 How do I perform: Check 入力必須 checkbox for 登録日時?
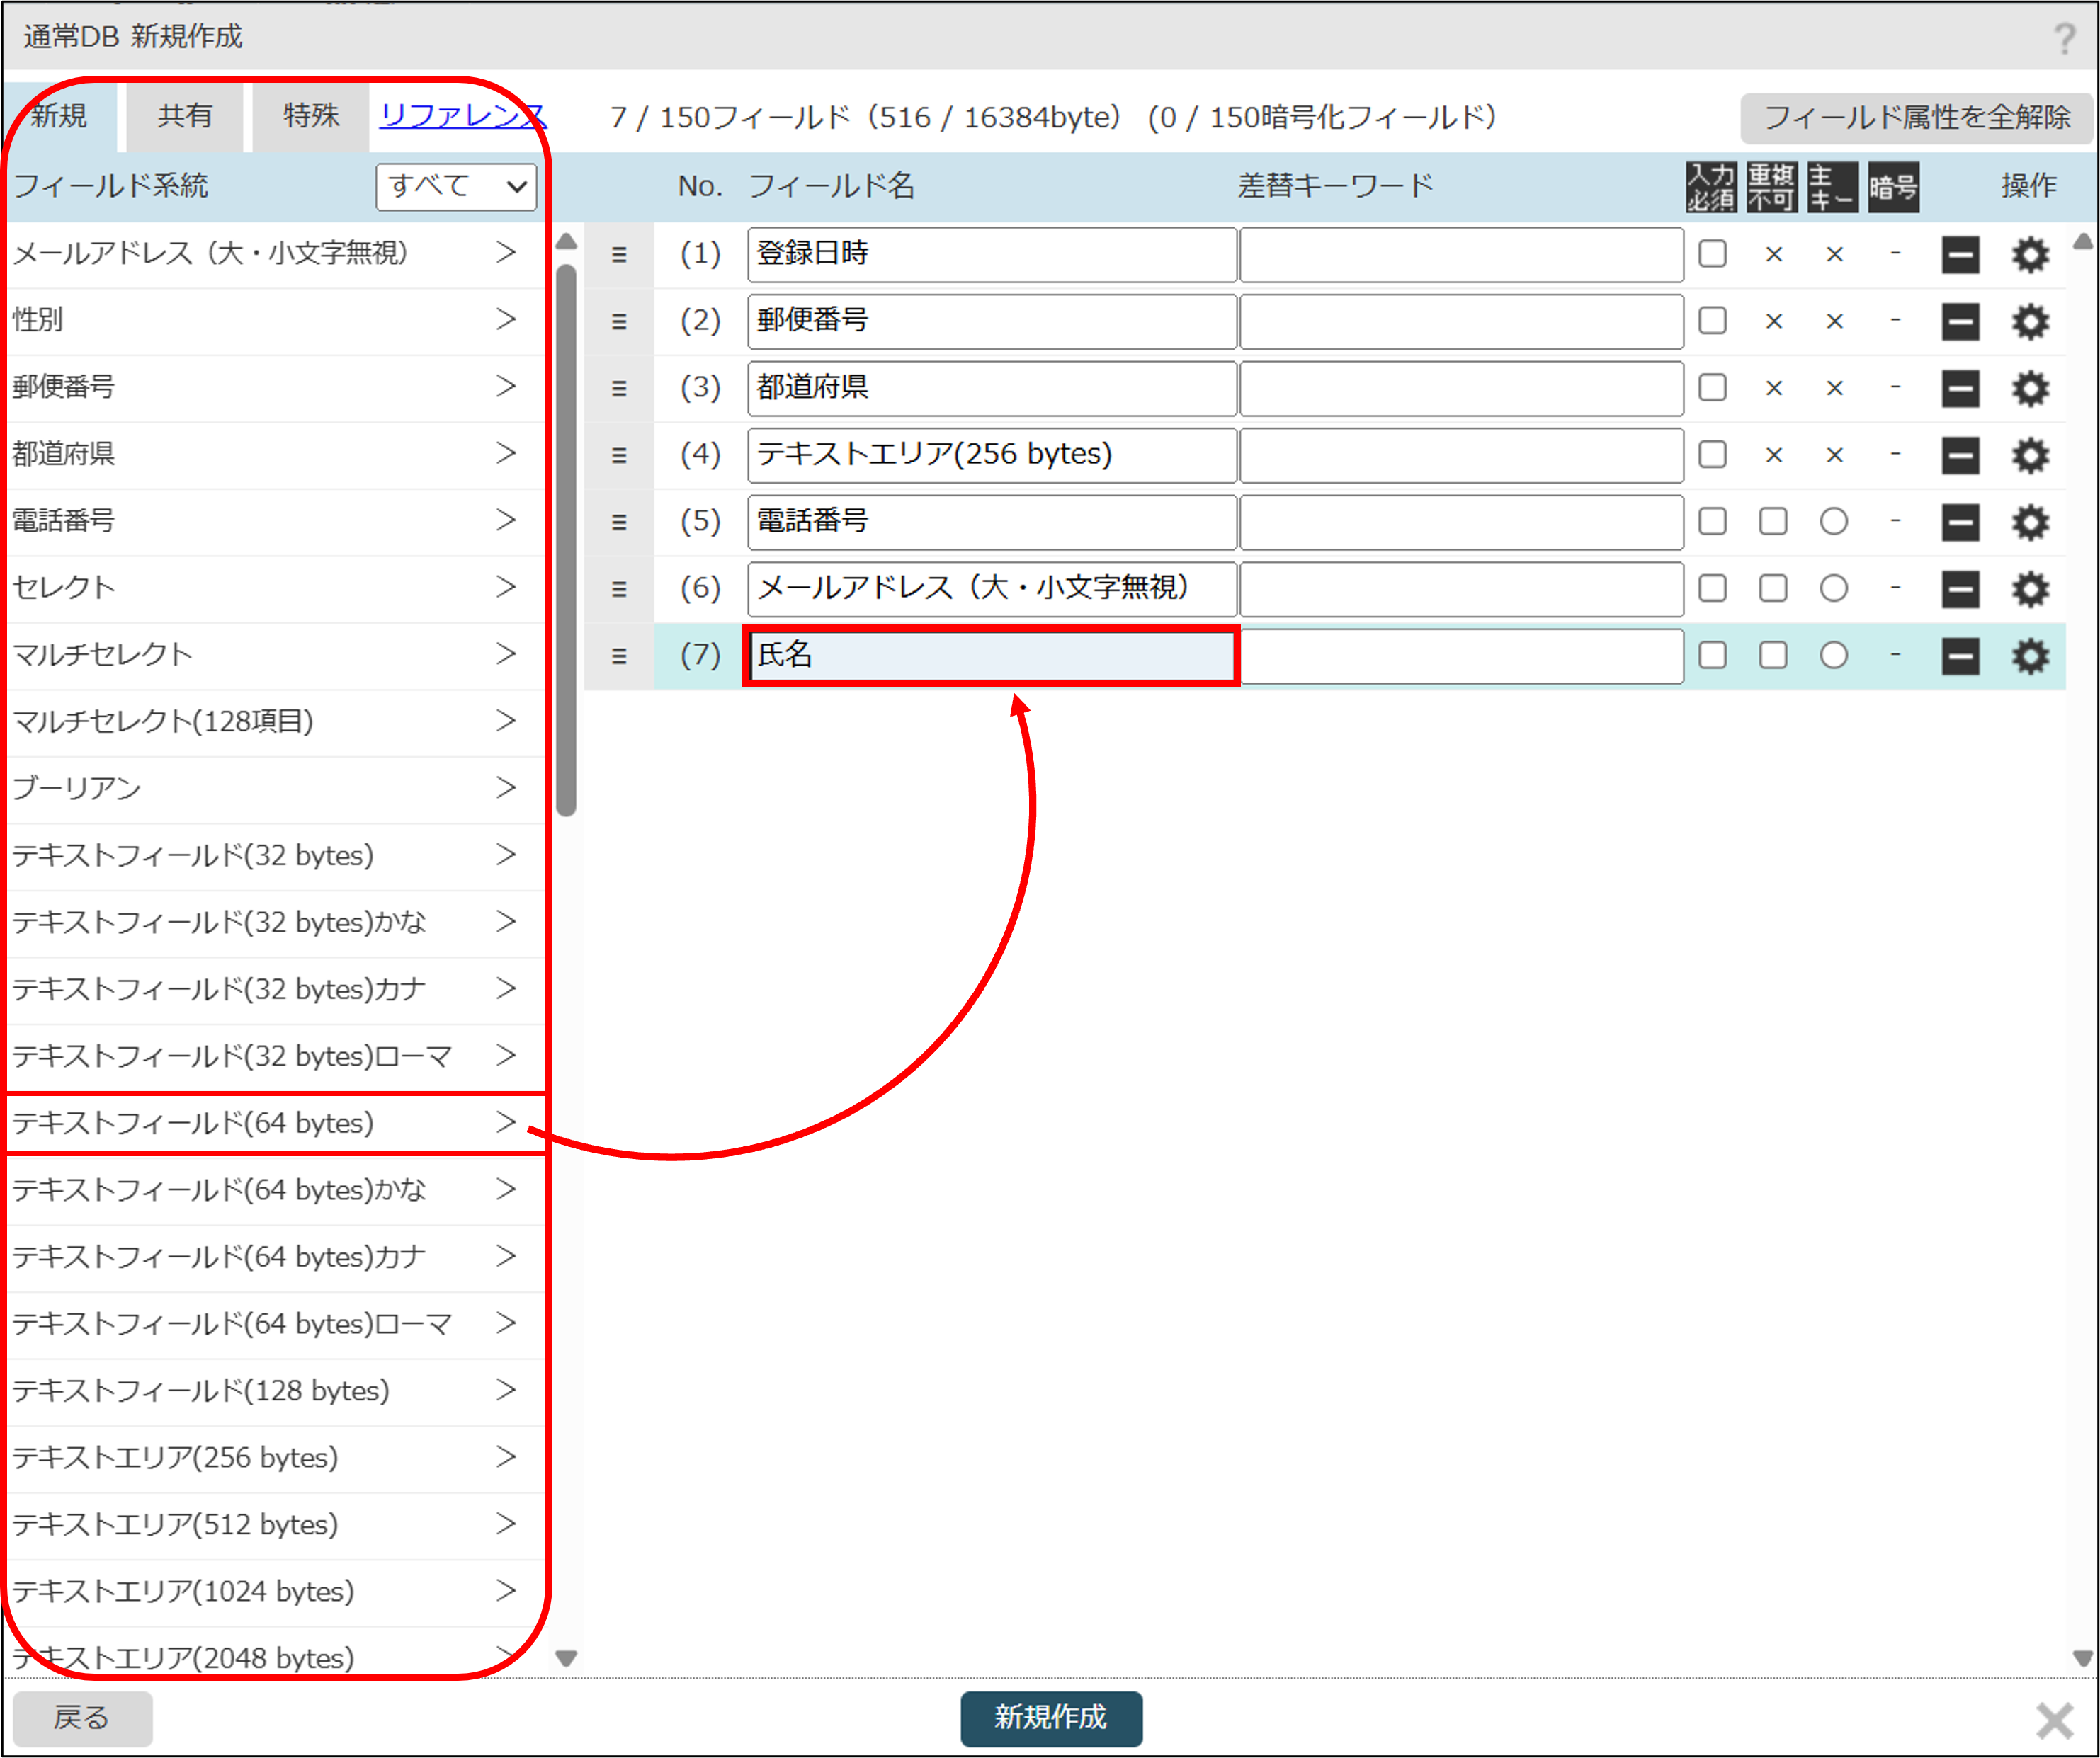coord(1712,254)
